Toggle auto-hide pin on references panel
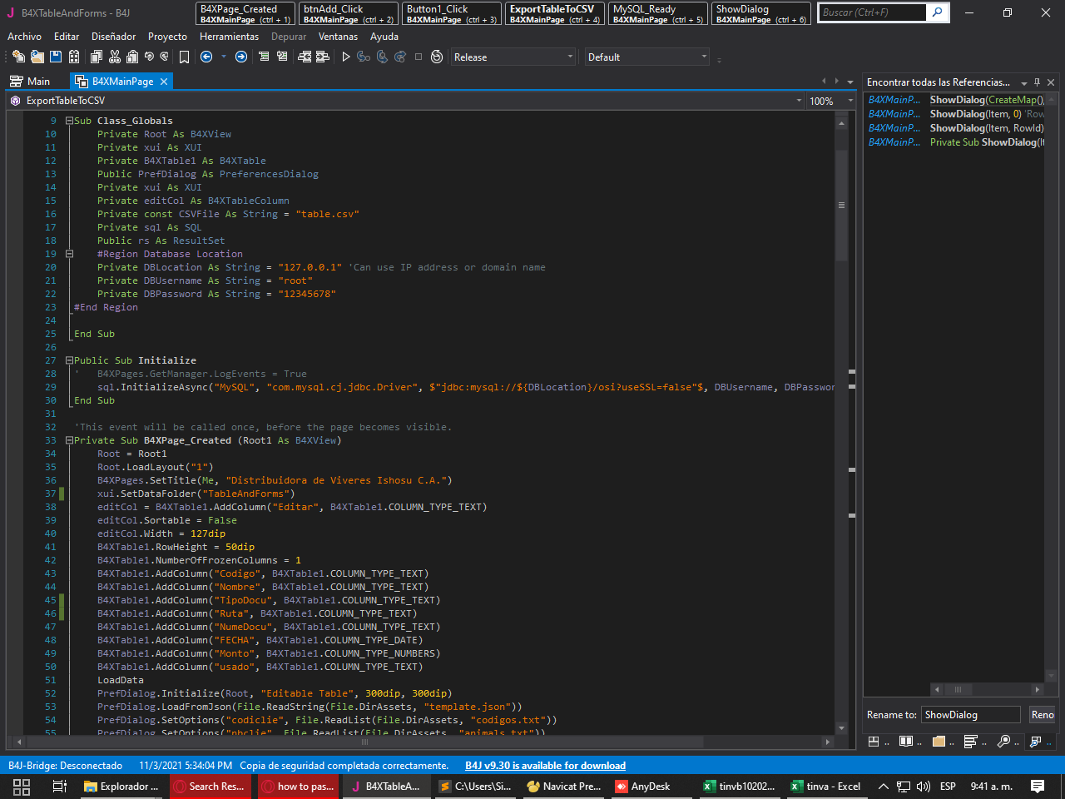The height and width of the screenshot is (799, 1065). (x=1037, y=82)
